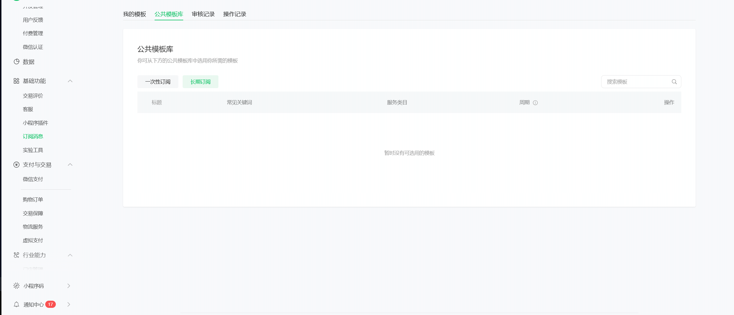Click the 支付与交易 yen icon
Viewport: 734px width, 315px height.
[x=16, y=165]
